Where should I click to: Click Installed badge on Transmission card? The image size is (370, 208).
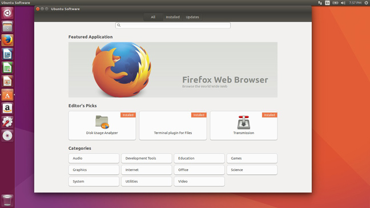coord(270,115)
